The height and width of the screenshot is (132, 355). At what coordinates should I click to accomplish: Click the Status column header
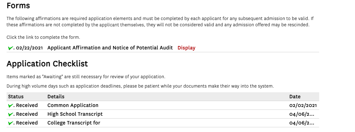[x=16, y=97]
